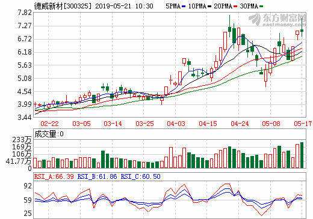Click the 92 RSI axis label
Screen dimensions: 313x219
28,186
